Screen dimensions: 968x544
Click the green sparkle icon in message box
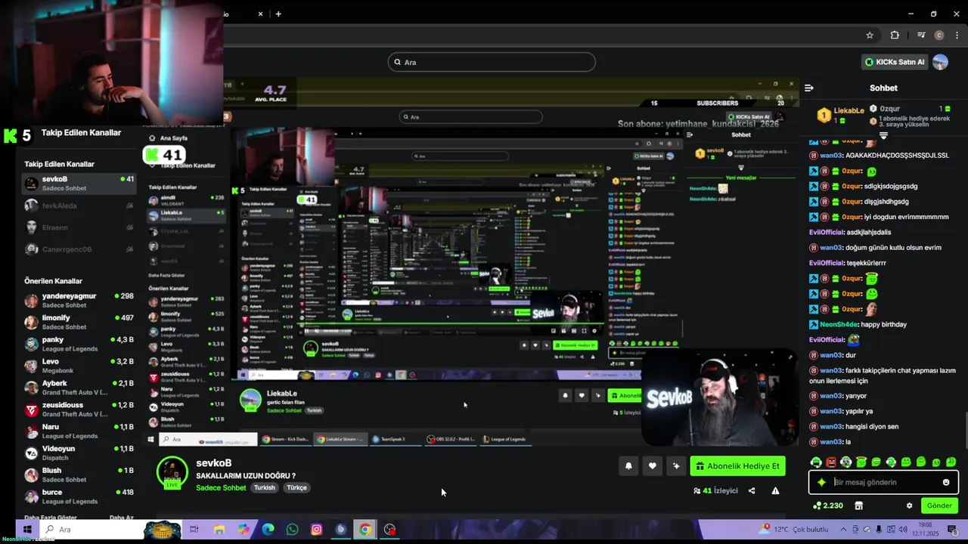tap(821, 482)
